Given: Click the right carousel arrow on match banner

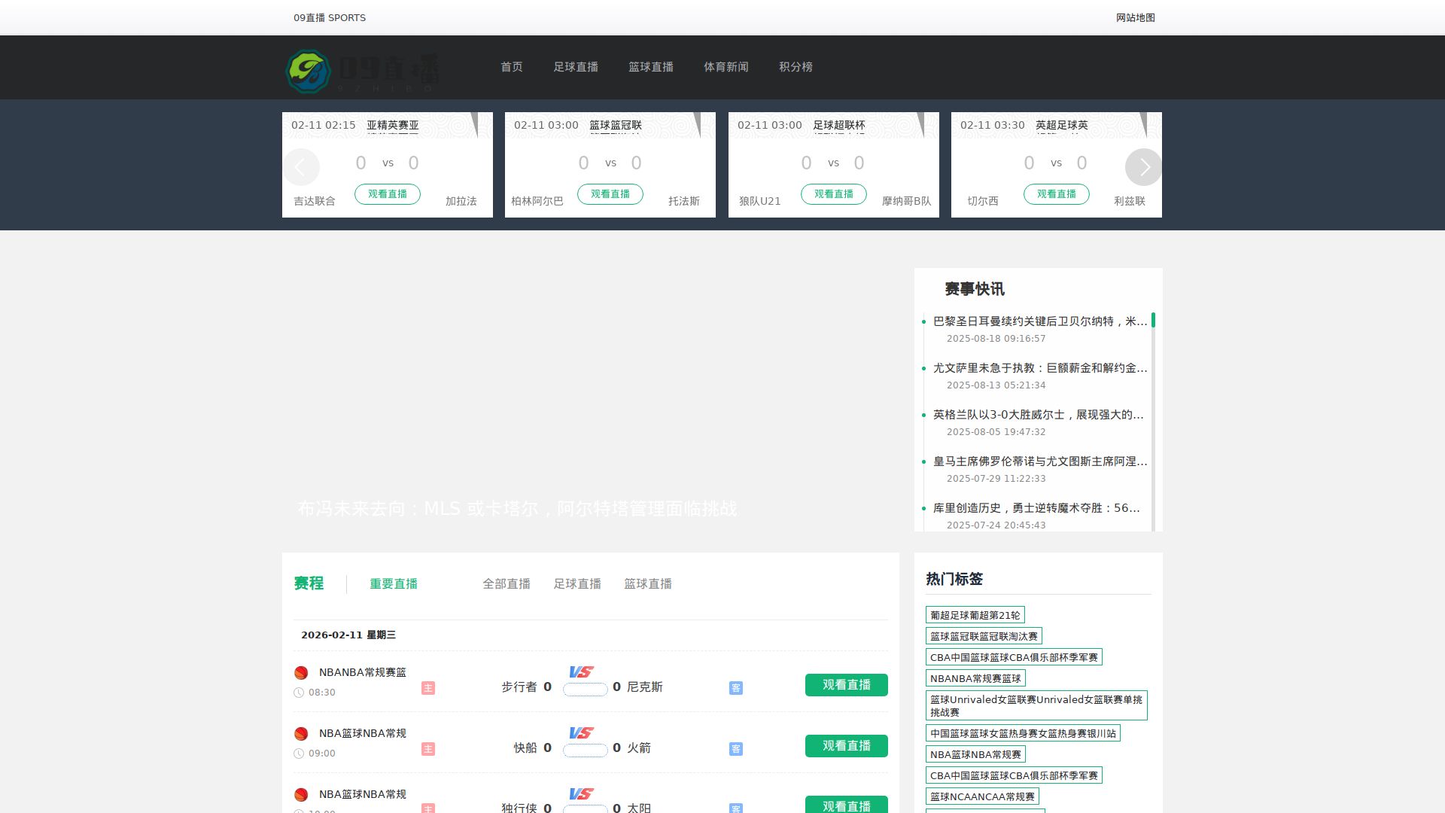Looking at the screenshot, I should point(1144,167).
